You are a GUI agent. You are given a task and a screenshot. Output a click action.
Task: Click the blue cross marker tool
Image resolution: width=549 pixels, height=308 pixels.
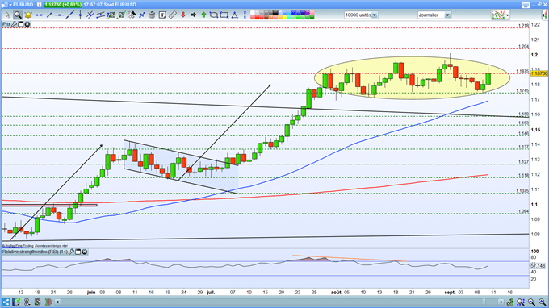click(x=142, y=15)
